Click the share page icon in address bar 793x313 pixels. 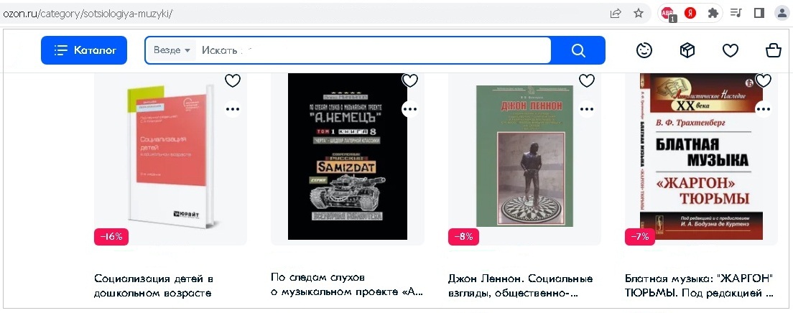pos(616,14)
